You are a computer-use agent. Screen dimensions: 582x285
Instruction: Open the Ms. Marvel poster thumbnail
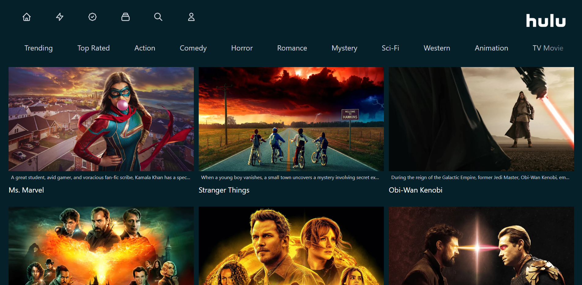point(101,119)
